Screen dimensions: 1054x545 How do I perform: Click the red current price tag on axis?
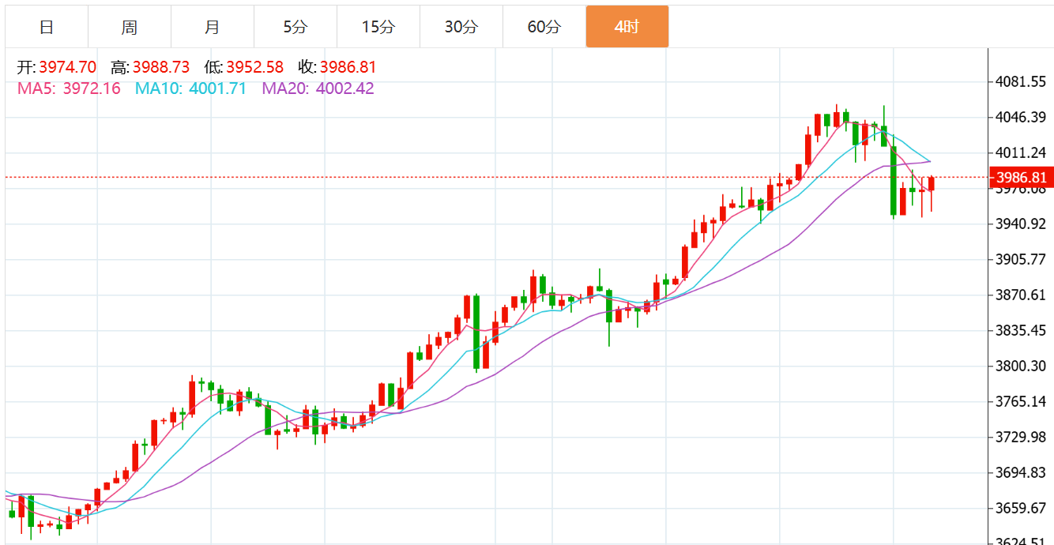coord(1021,177)
